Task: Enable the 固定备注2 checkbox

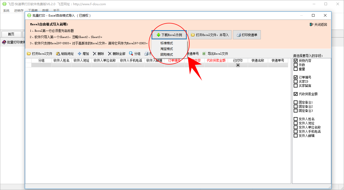Action: click(295, 106)
